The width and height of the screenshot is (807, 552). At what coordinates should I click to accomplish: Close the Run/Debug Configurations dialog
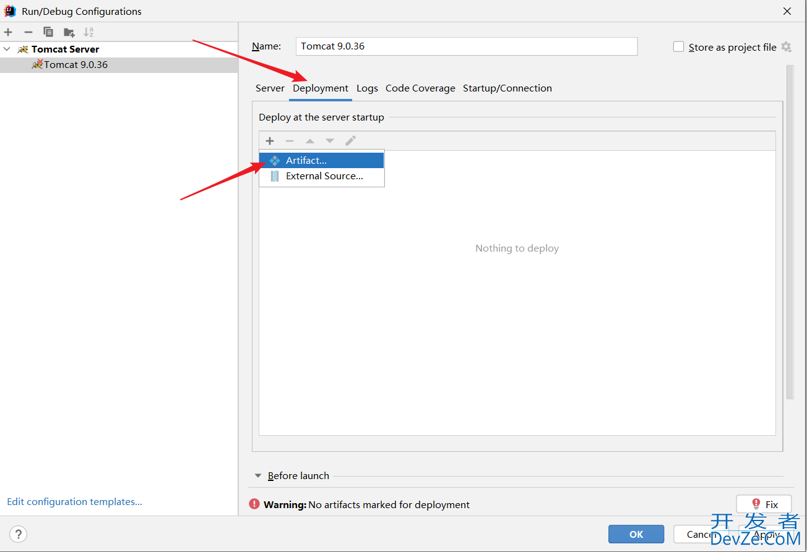787,11
